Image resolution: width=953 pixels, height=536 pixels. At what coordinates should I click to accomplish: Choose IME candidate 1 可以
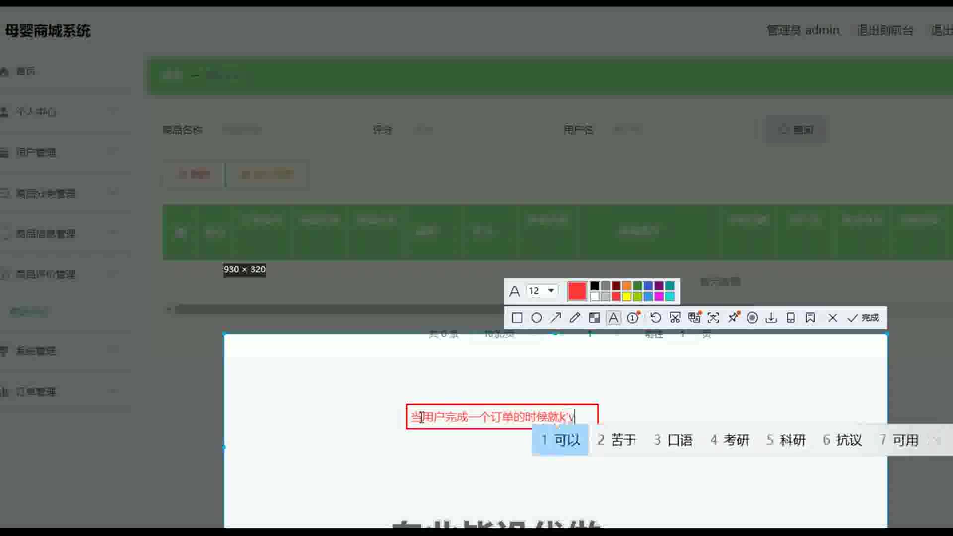(560, 440)
